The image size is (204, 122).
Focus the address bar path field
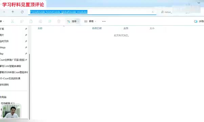point(92,12)
